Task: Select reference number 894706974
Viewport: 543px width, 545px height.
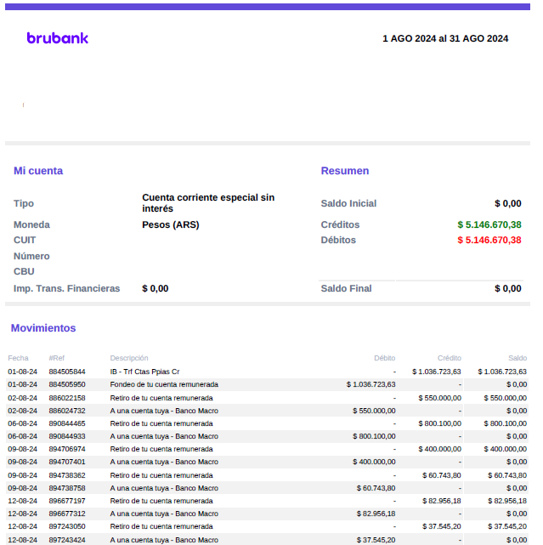Action: click(67, 449)
